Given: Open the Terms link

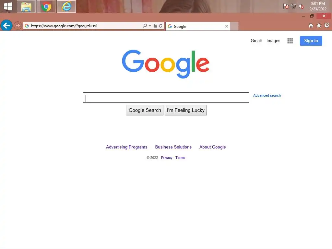Looking at the screenshot, I should pyautogui.click(x=180, y=158).
